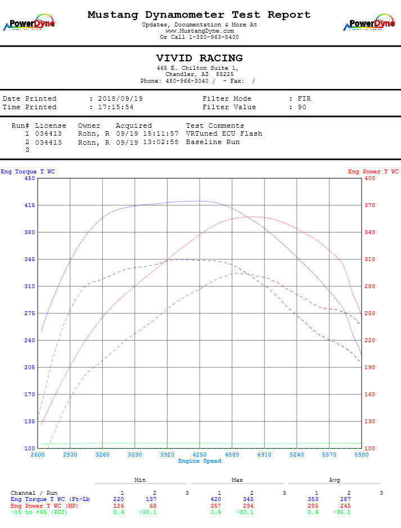
Task: Click the acquired time 09/19 13:02:58
Action: (x=147, y=142)
